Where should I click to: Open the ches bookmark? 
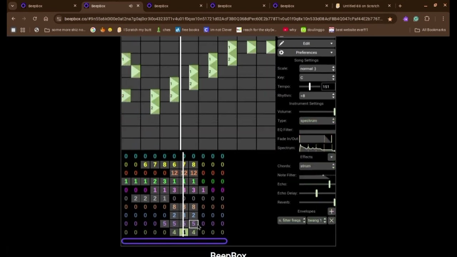pos(164,30)
